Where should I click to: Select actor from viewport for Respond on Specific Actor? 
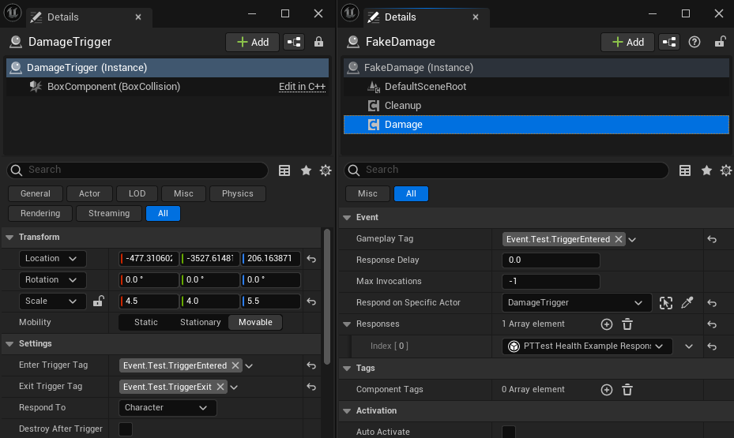(665, 303)
